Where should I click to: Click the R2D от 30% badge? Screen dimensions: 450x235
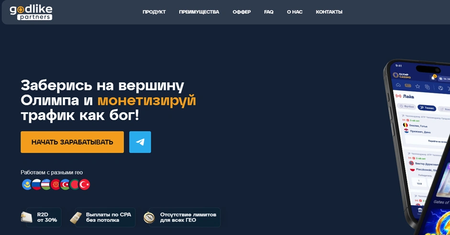[41, 217]
